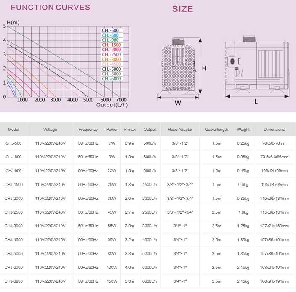Click the Output(L/h) axis label

point(112,104)
